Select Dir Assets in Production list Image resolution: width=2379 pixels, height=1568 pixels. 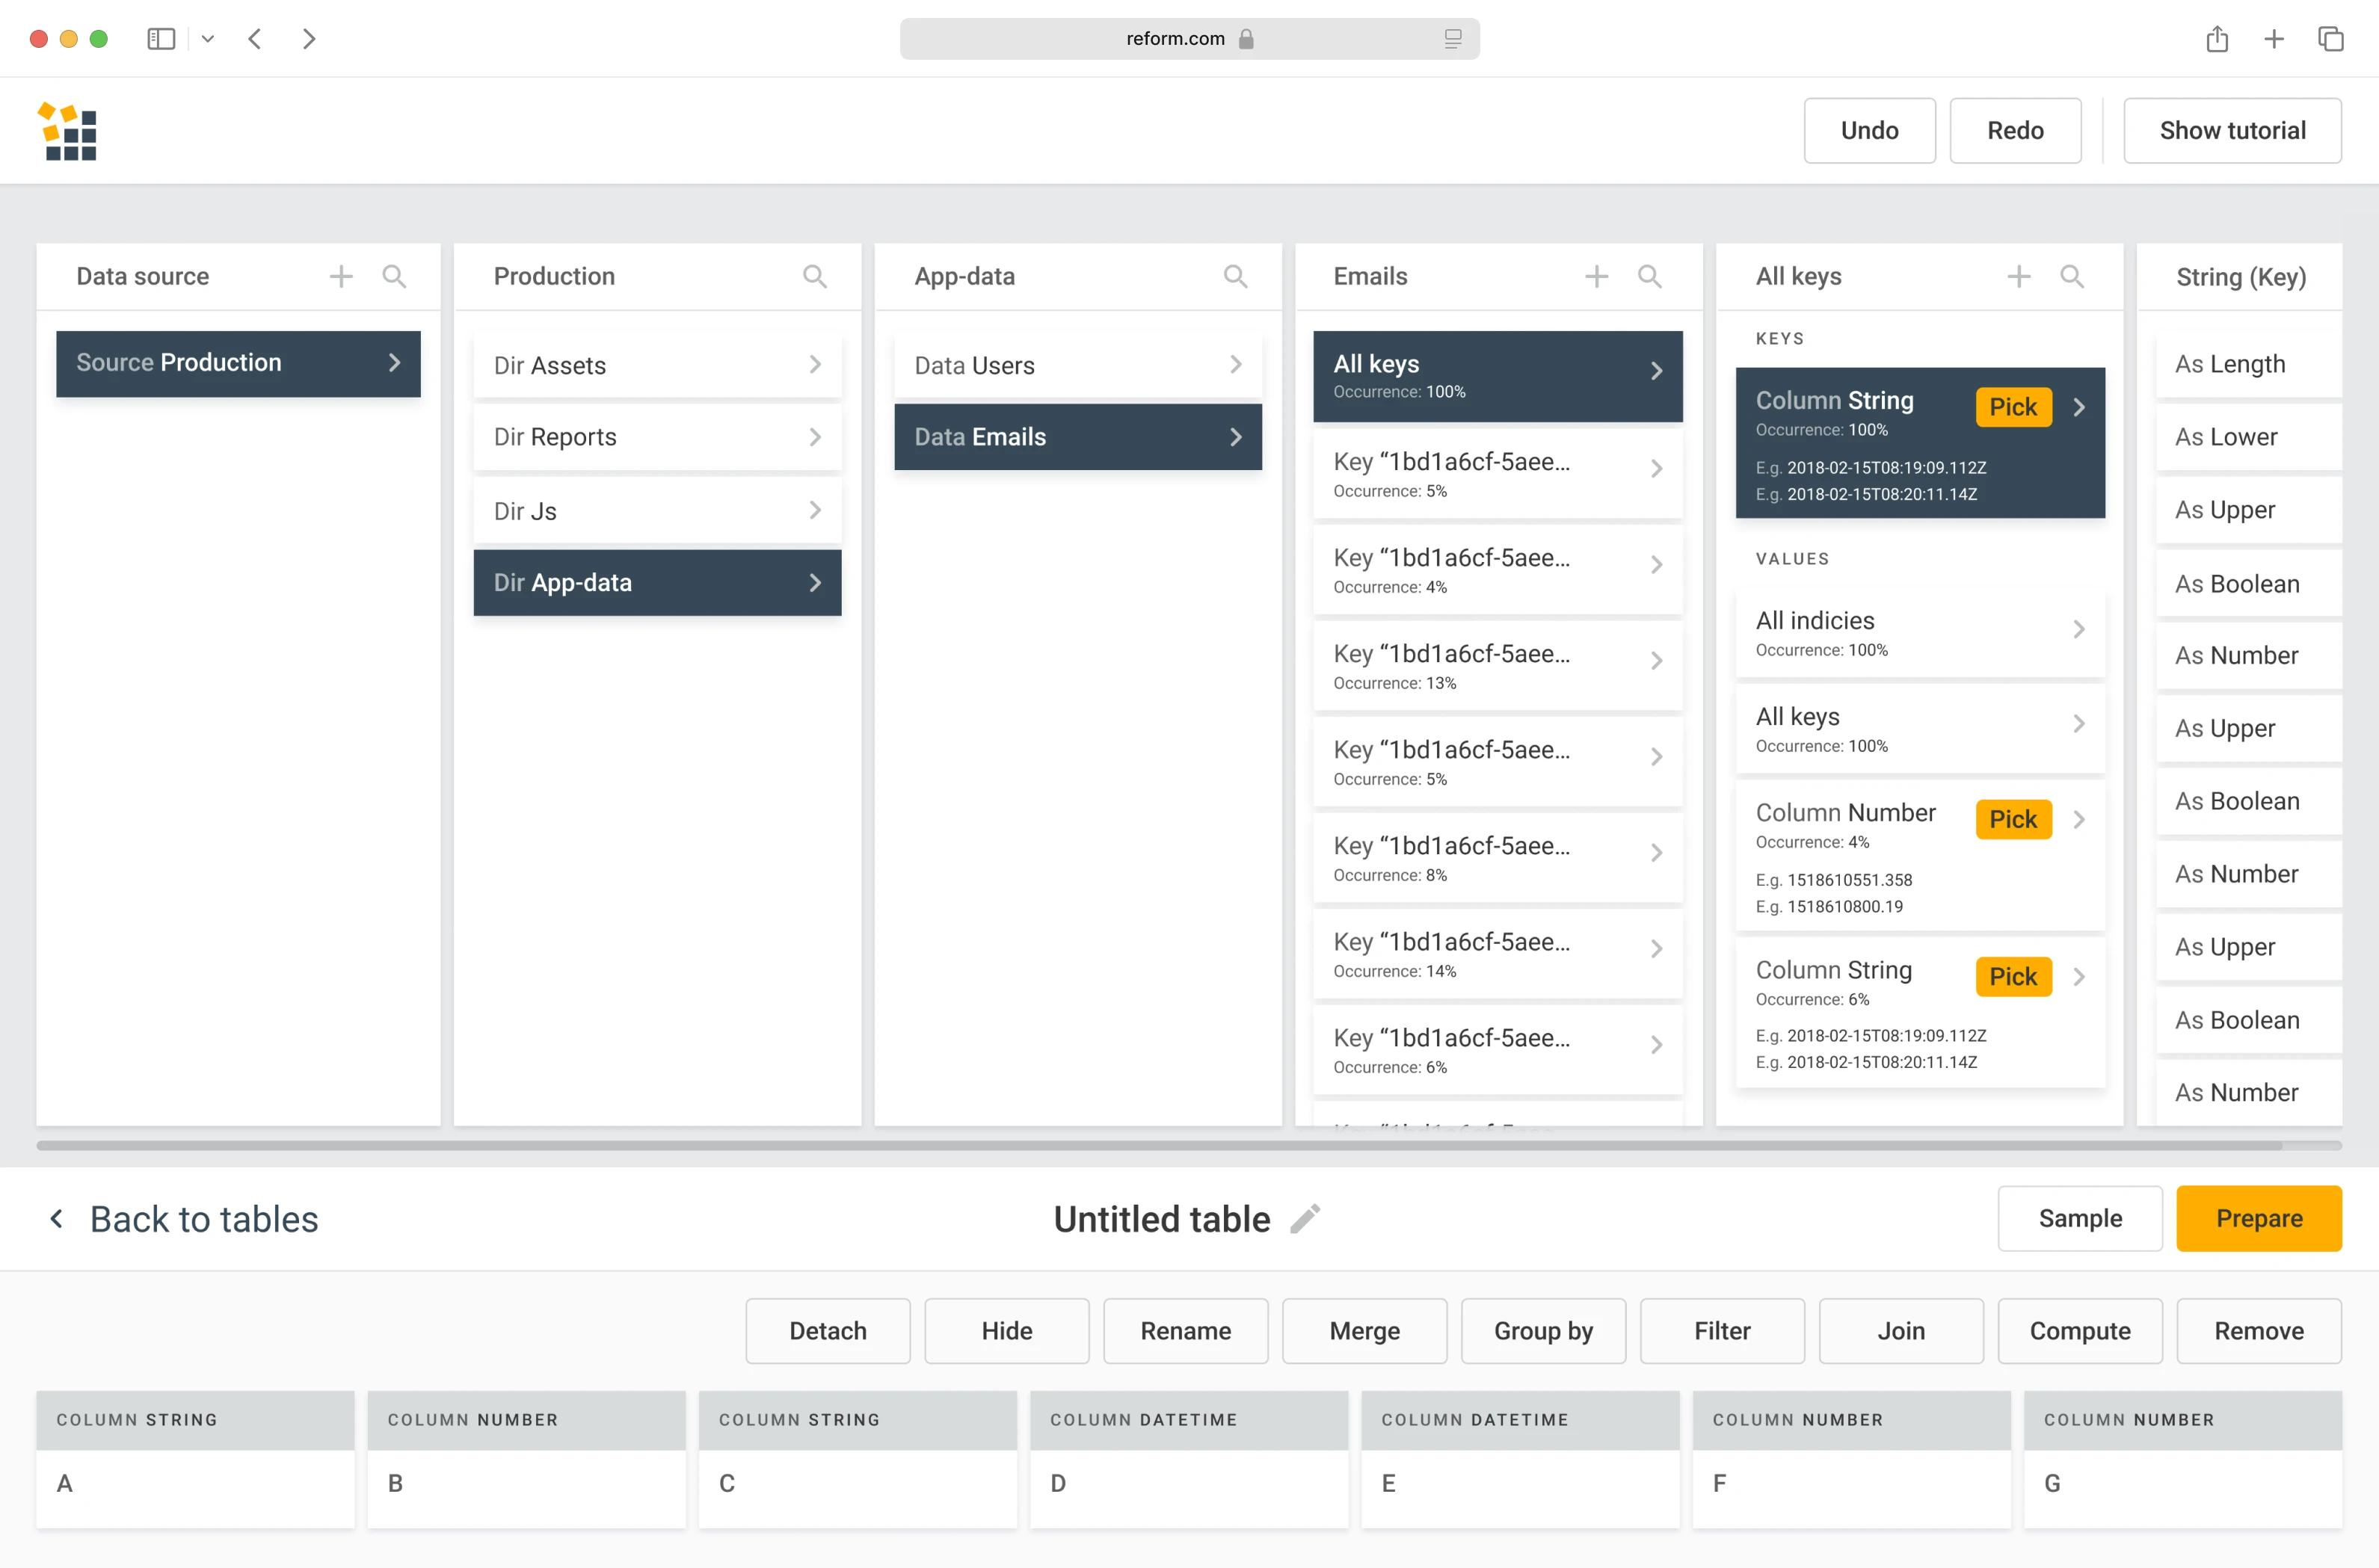click(656, 365)
